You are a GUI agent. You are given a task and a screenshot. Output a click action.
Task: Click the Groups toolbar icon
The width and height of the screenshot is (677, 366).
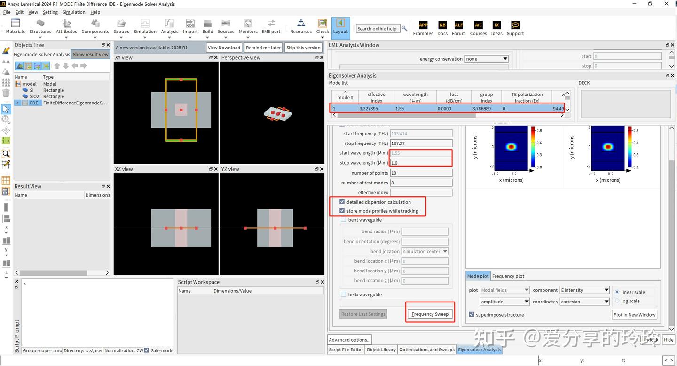121,23
